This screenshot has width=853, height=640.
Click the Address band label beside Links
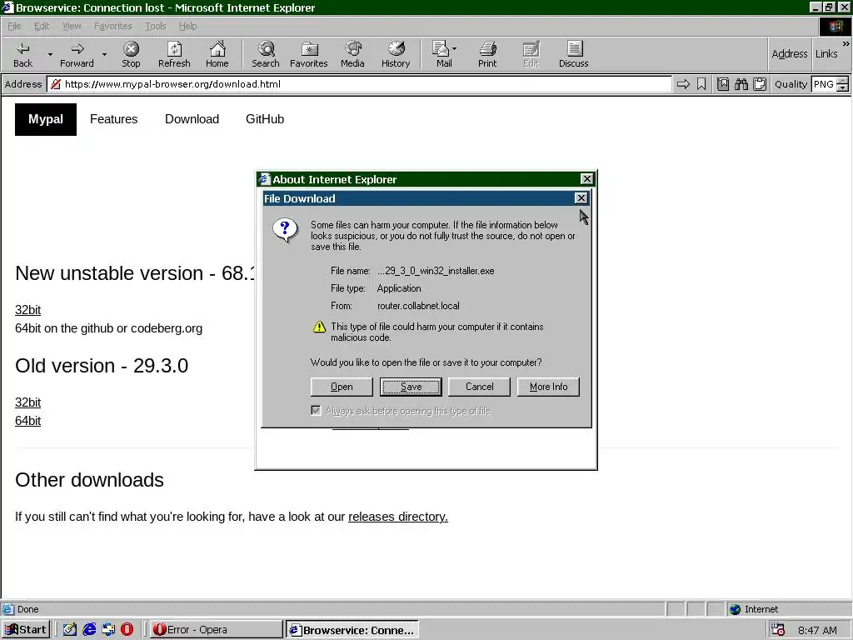pyautogui.click(x=790, y=53)
